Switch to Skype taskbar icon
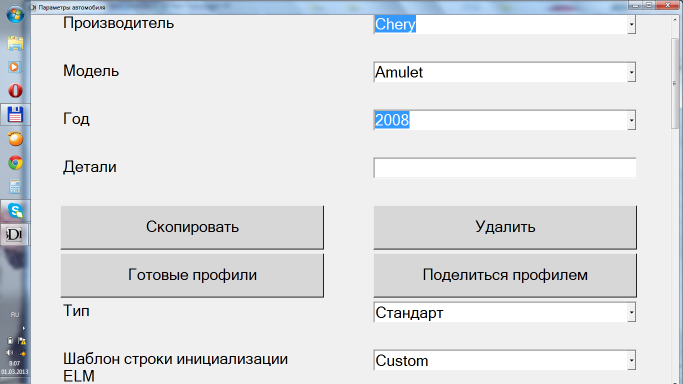 pyautogui.click(x=15, y=210)
